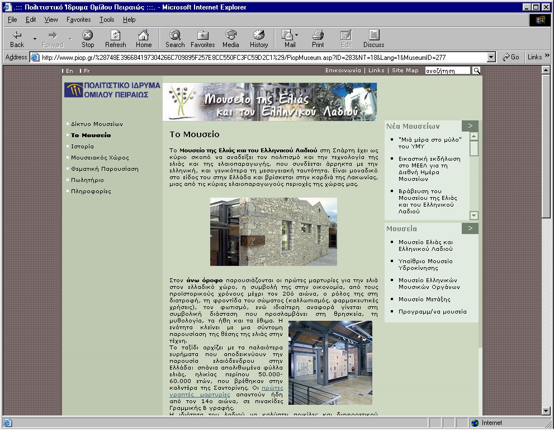Open the Edit menu
This screenshot has width=554, height=430.
[x=31, y=20]
